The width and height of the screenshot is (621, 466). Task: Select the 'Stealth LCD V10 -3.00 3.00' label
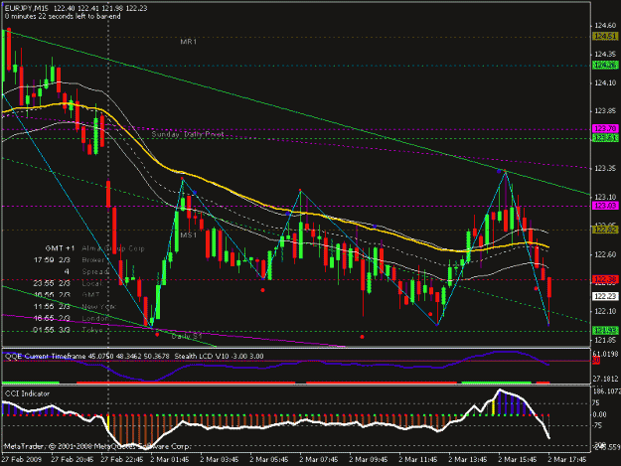coord(219,356)
